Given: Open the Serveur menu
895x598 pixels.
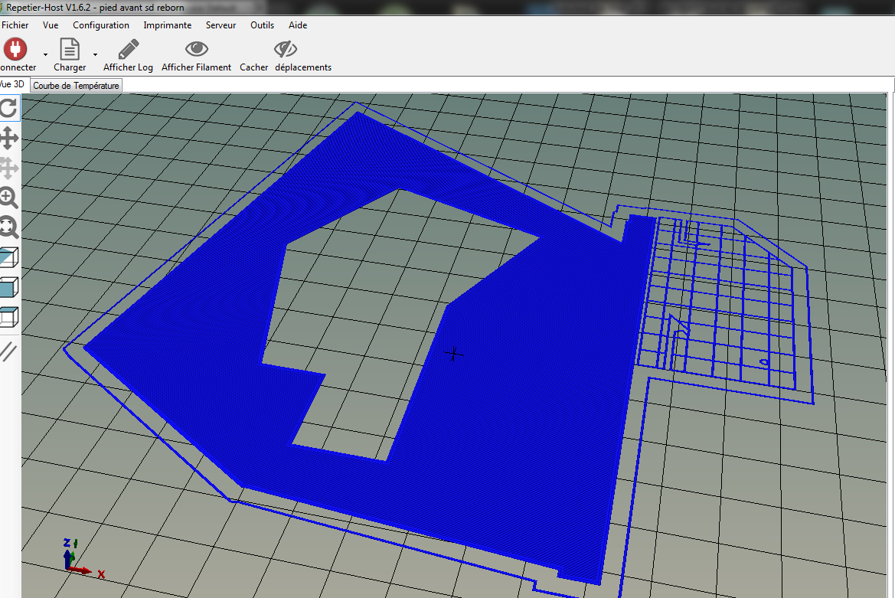Looking at the screenshot, I should (x=221, y=25).
